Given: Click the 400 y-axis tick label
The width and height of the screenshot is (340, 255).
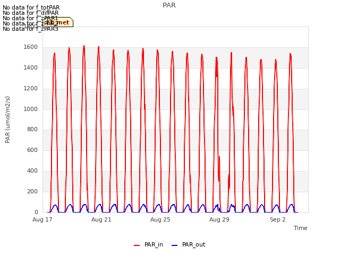Looking at the screenshot, I should (32, 171).
